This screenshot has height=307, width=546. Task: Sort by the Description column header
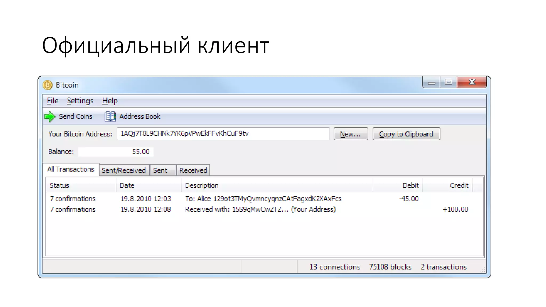coord(277,185)
